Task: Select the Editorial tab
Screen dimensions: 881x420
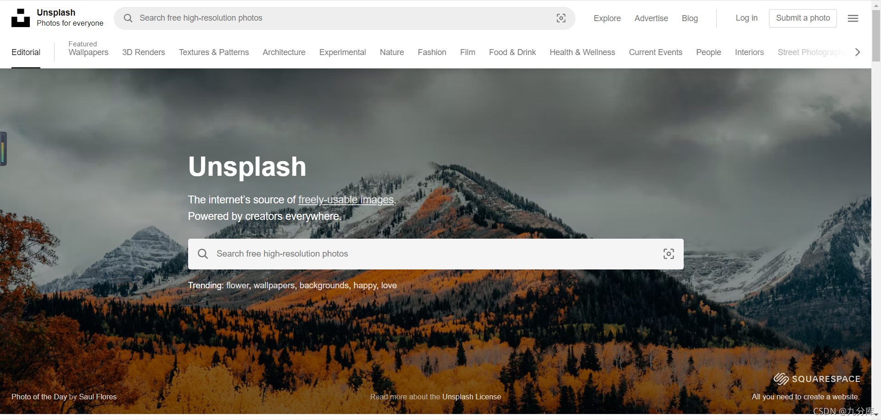Action: pos(26,52)
